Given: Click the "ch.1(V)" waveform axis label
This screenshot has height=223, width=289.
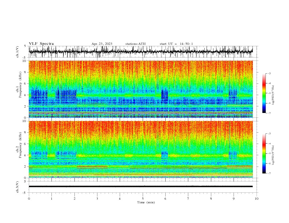Looking at the screenshot, I should pyautogui.click(x=18, y=52).
